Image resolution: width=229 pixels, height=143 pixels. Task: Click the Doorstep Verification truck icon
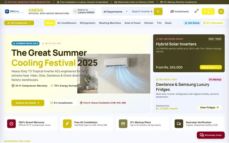click(x=179, y=124)
